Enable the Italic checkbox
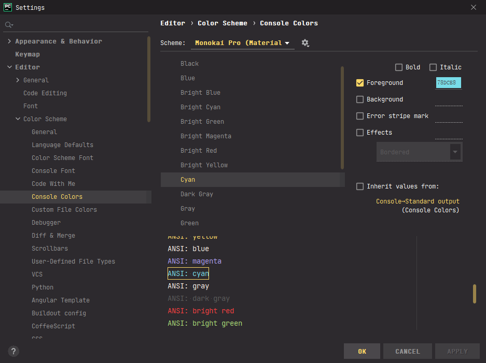The image size is (486, 363). (x=433, y=67)
